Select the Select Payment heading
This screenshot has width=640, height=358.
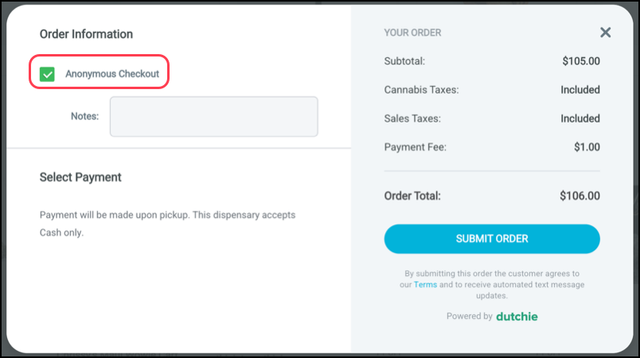80,177
